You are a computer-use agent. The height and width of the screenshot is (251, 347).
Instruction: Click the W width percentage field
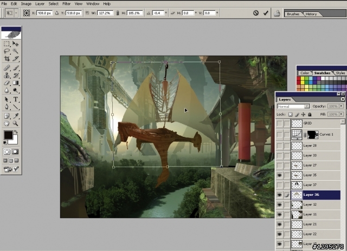pyautogui.click(x=105, y=13)
